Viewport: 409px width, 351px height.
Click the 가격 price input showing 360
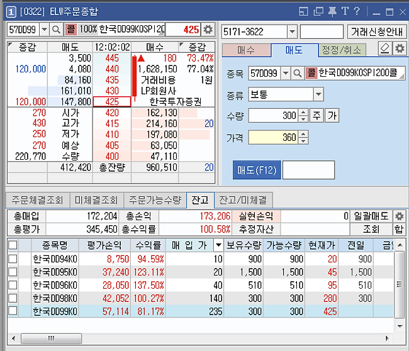click(274, 137)
